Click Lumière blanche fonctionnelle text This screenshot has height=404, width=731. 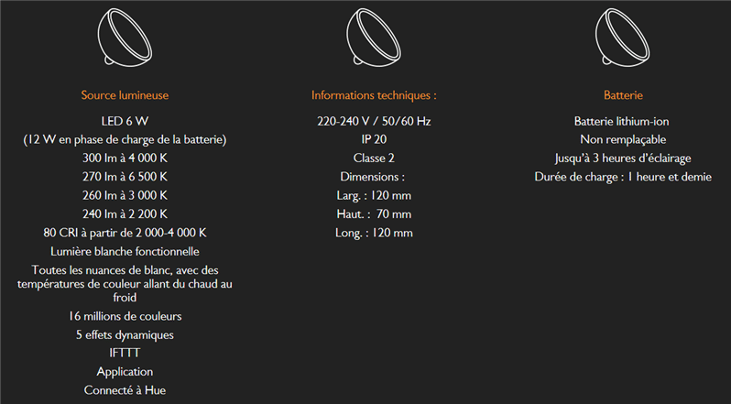(x=125, y=251)
